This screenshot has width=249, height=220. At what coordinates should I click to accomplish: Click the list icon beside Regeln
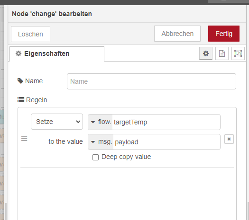pos(21,100)
